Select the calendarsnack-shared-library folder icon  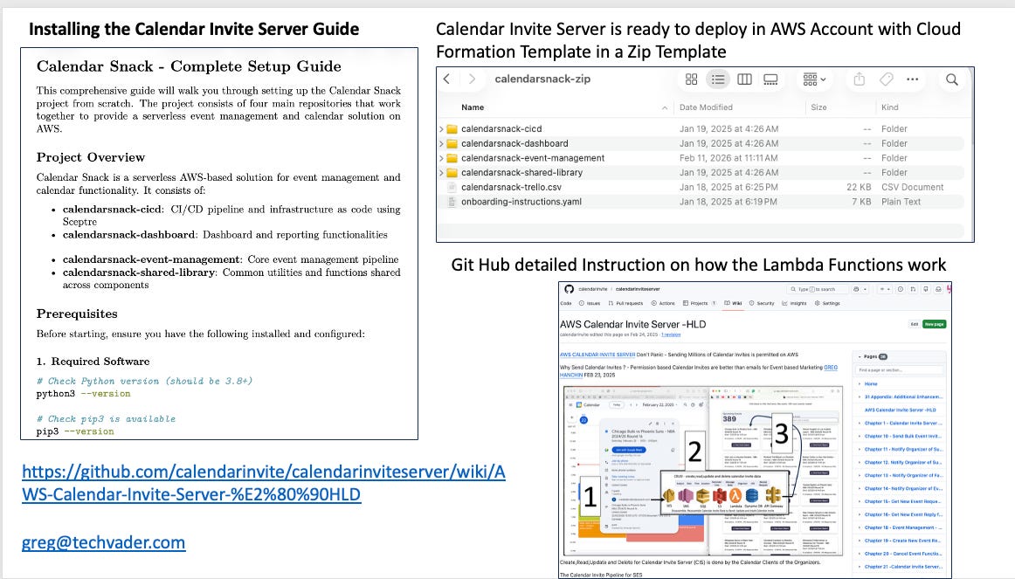[x=452, y=173]
